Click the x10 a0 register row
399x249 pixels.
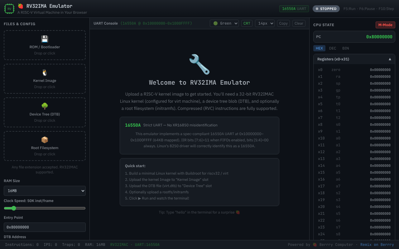(x=354, y=138)
